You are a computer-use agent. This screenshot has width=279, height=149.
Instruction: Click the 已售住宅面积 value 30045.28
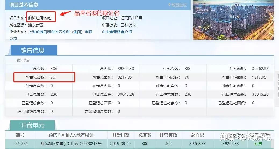point(260,94)
